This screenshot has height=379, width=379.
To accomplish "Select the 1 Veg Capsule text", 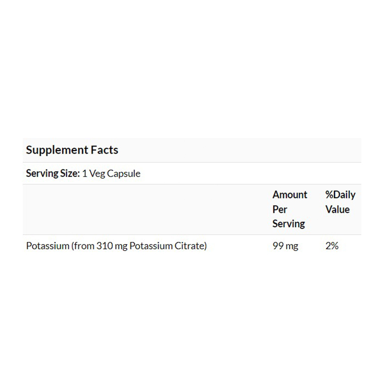I will click(x=111, y=173).
